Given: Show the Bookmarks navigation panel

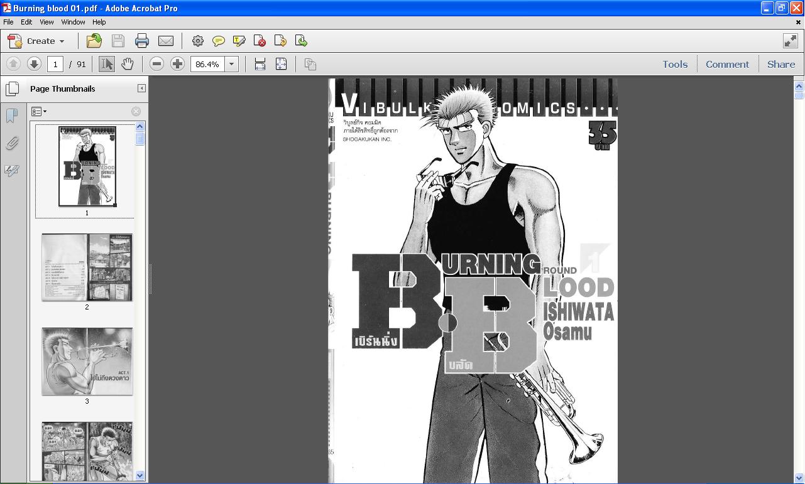Looking at the screenshot, I should pos(11,116).
